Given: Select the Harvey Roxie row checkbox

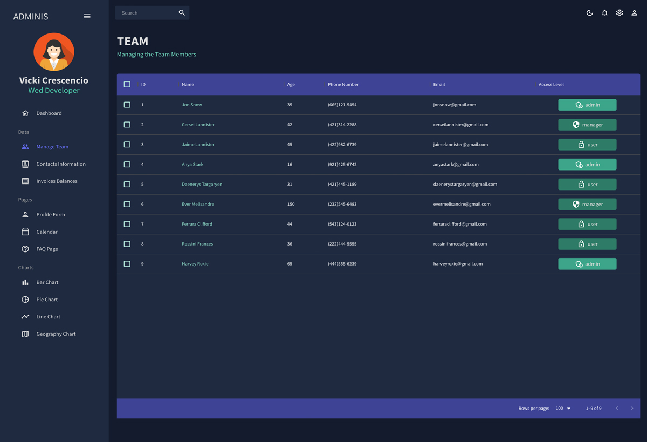Looking at the screenshot, I should [127, 264].
